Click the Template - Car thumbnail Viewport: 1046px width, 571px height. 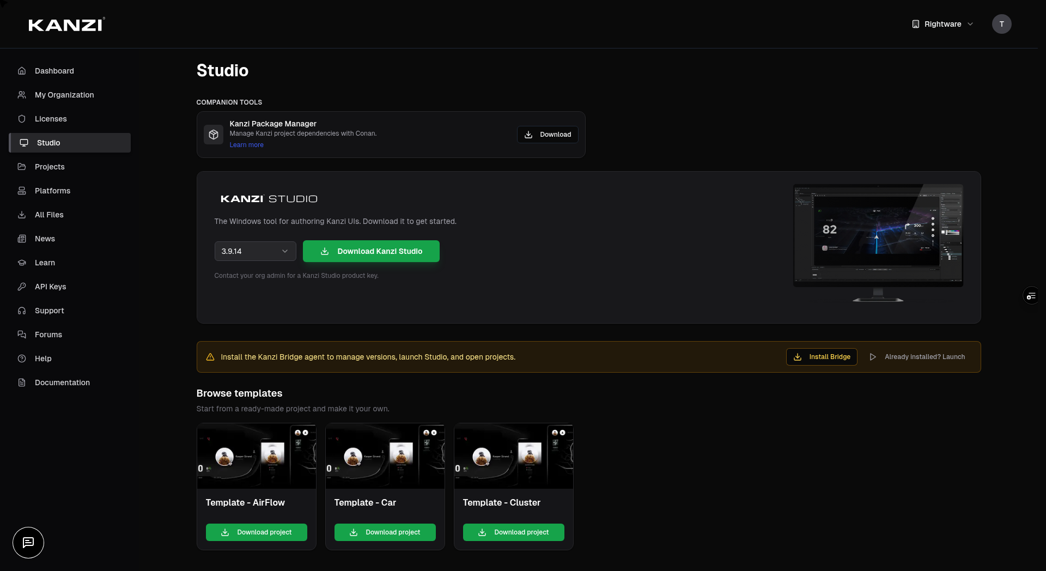click(385, 456)
